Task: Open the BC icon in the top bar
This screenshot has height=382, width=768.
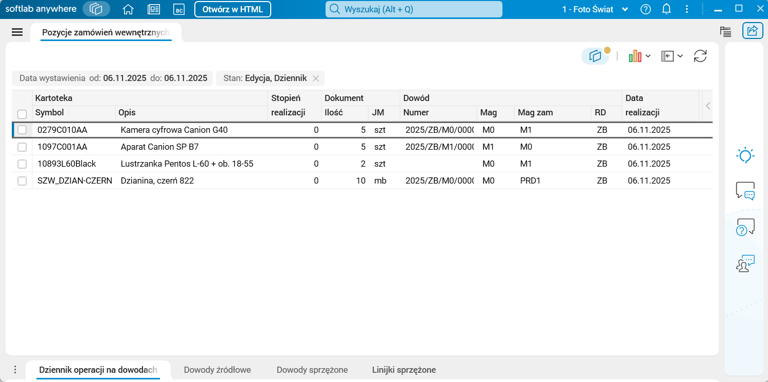Action: pyautogui.click(x=178, y=9)
